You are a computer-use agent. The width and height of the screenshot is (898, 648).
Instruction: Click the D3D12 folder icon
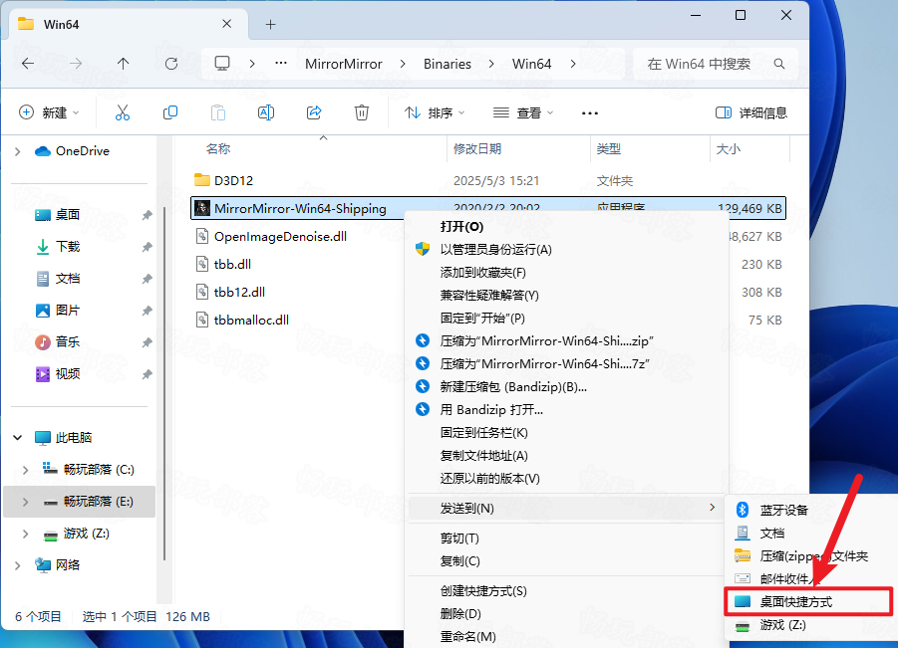(201, 180)
